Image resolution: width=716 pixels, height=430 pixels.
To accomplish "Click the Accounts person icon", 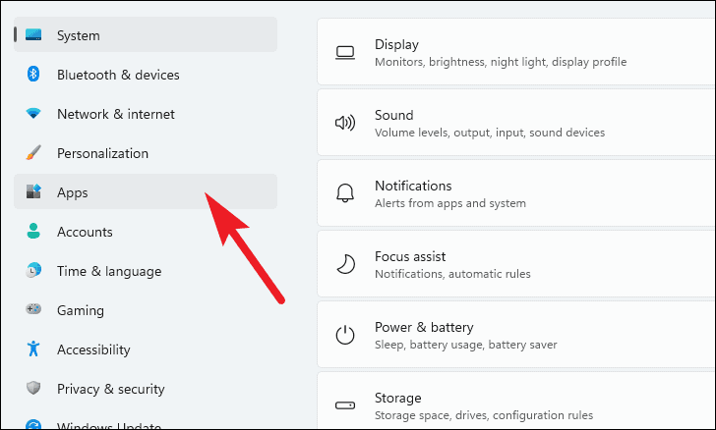I will pyautogui.click(x=33, y=231).
